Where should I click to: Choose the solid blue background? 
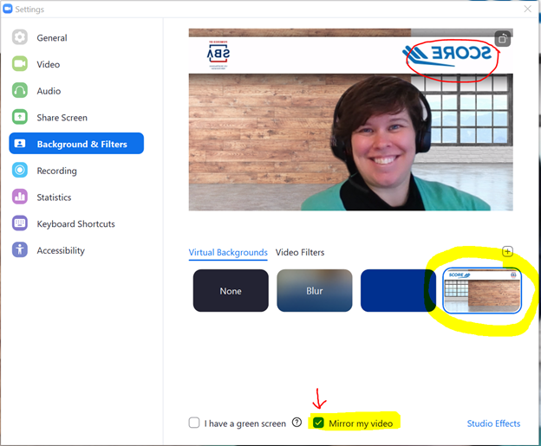coord(398,291)
